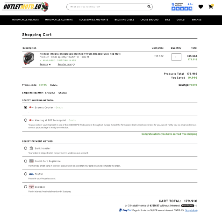222x214 pixels.
Task: Select Meeting at BRT Fermopoint shipping
Action: click(26, 120)
